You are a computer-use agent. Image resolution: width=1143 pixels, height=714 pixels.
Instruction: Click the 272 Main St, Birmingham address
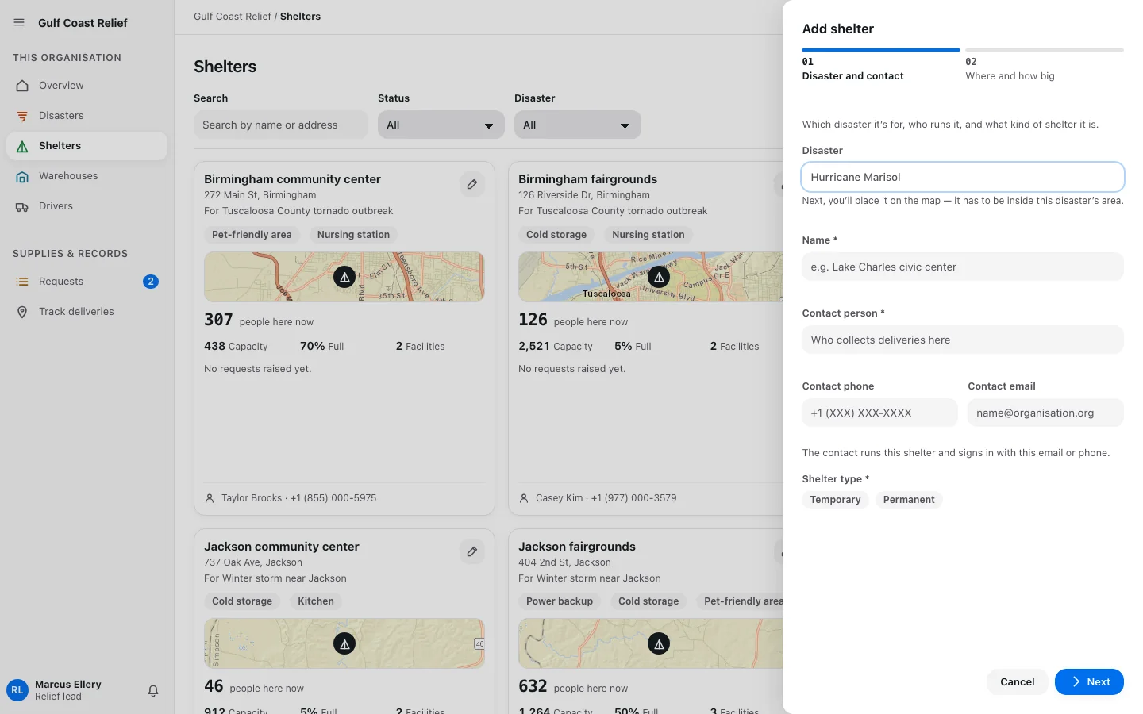(x=260, y=195)
